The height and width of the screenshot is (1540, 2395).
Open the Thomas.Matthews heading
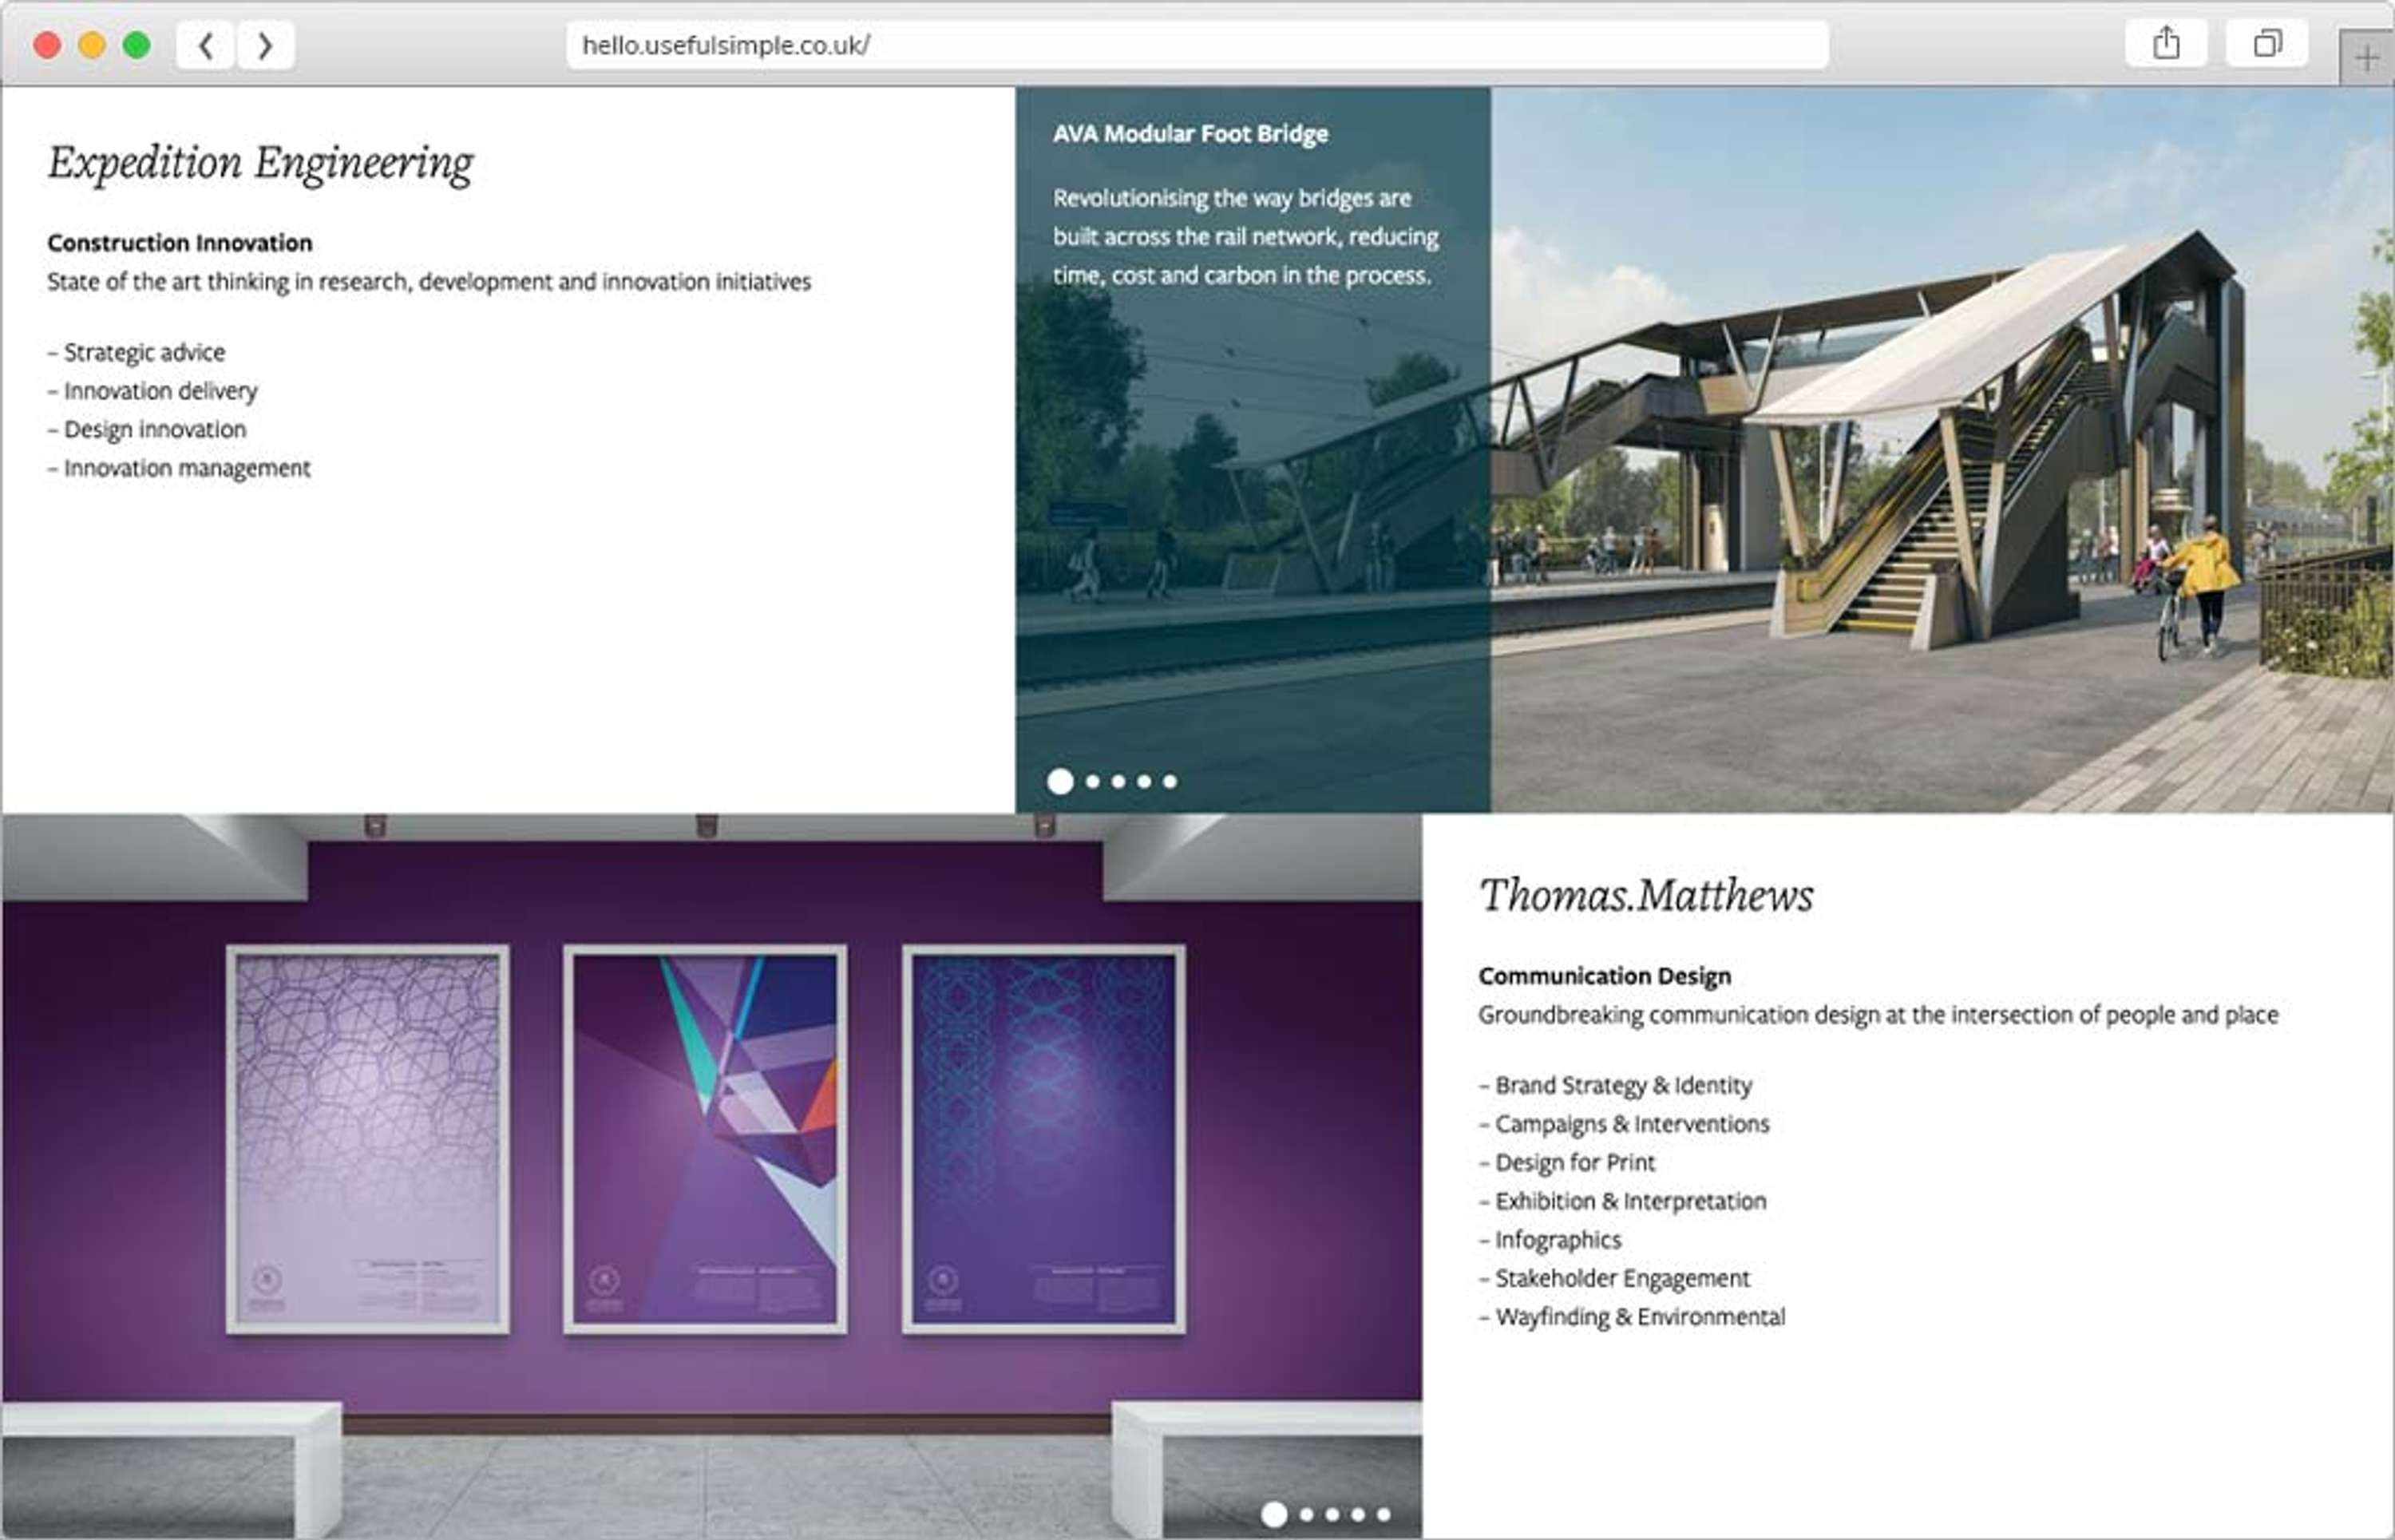(x=1646, y=895)
